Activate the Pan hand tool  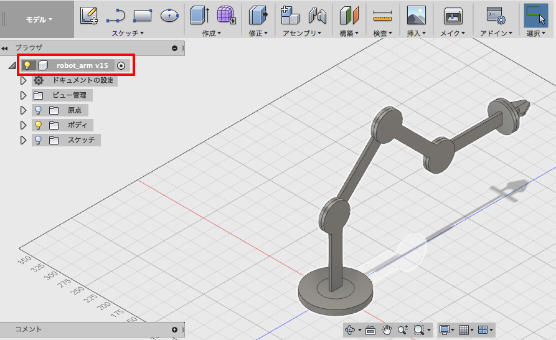387,330
